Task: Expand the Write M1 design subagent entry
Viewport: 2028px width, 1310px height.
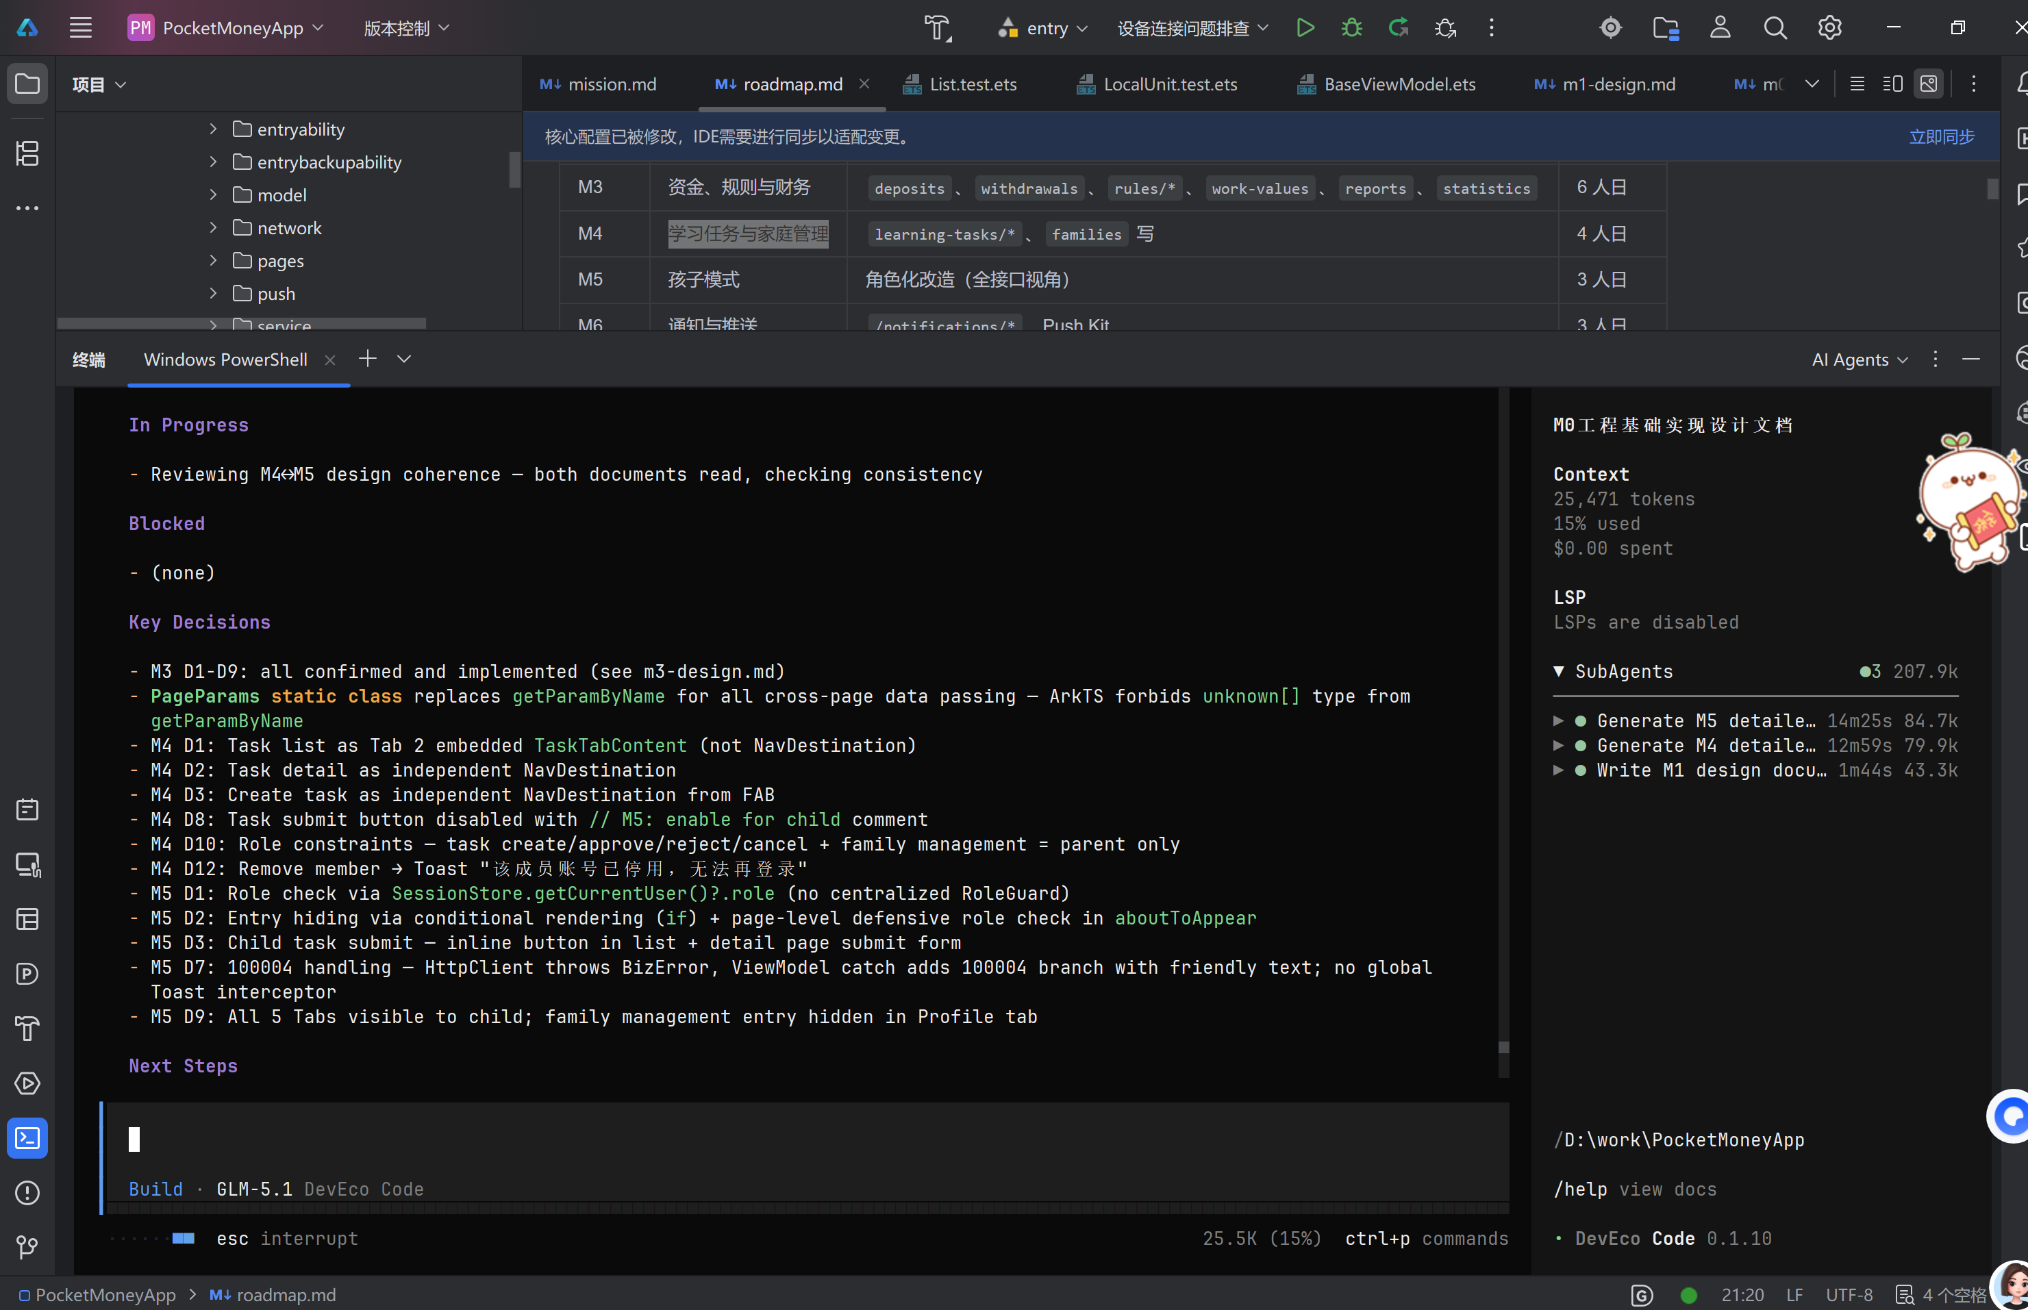Action: [1558, 770]
